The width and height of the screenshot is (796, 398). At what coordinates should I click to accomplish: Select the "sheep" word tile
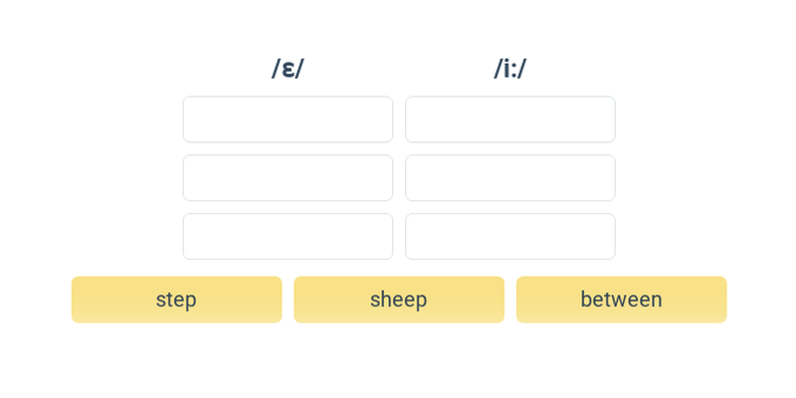399,299
